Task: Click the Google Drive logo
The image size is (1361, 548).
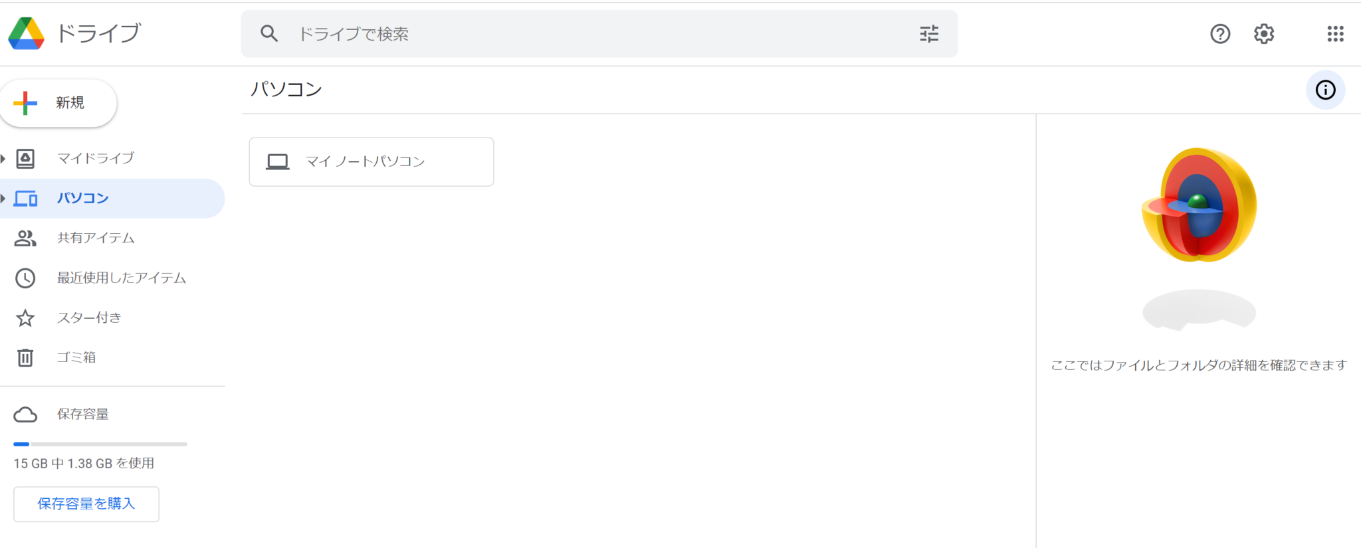Action: [x=27, y=33]
